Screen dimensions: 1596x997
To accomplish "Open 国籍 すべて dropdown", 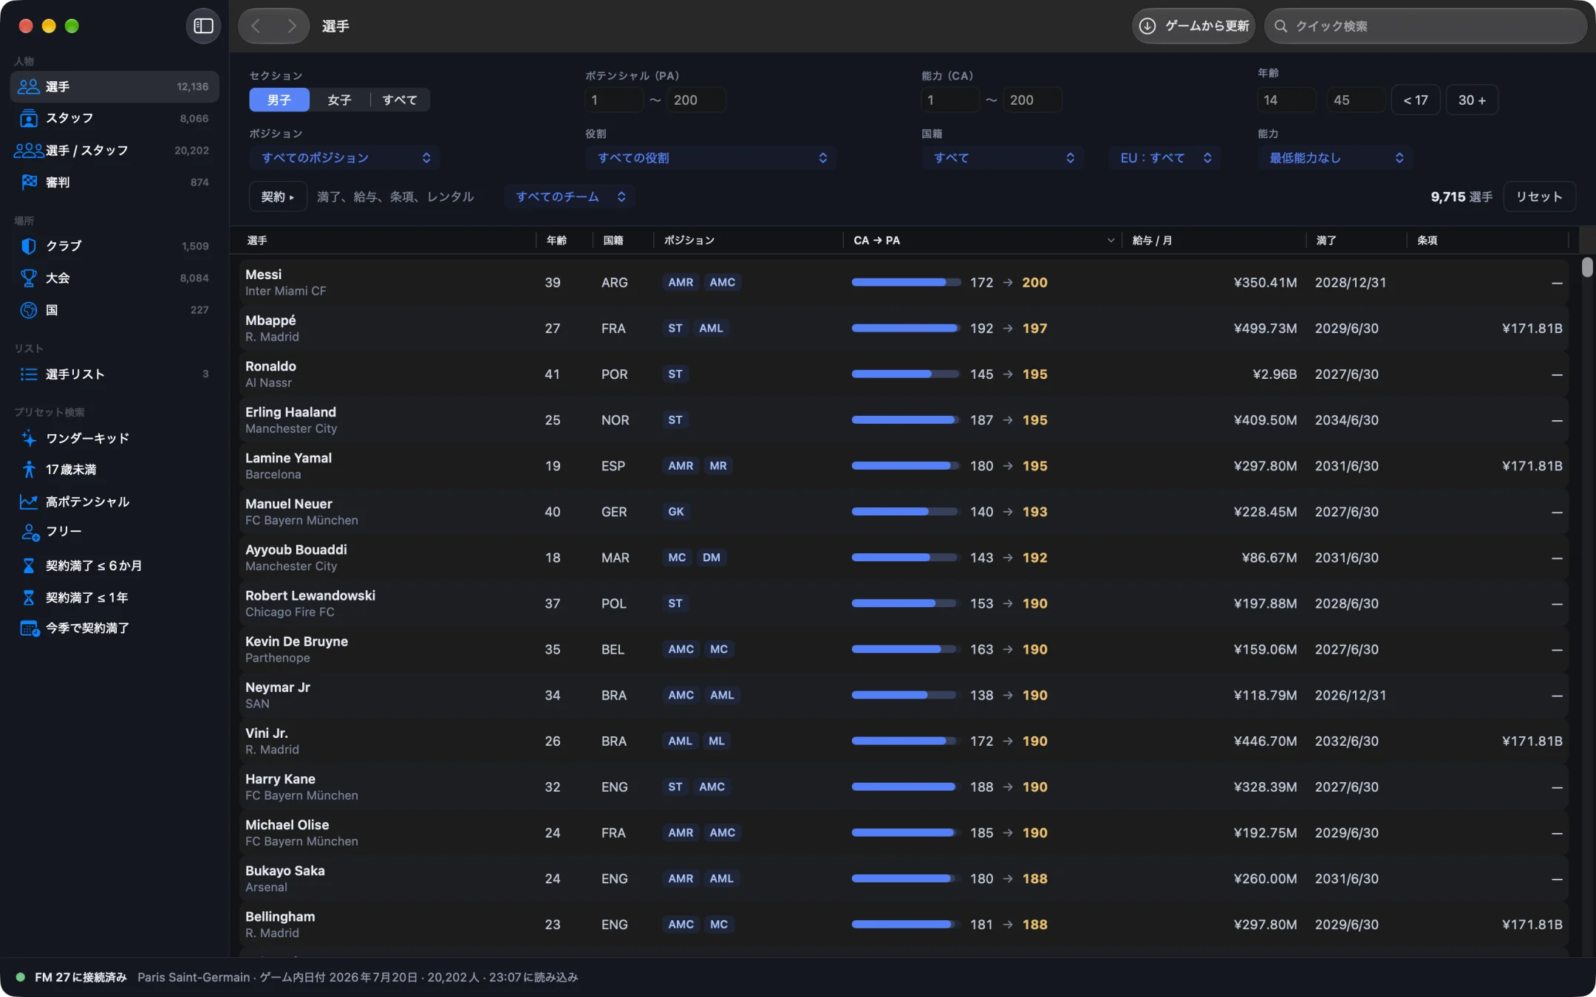I will coord(1003,158).
